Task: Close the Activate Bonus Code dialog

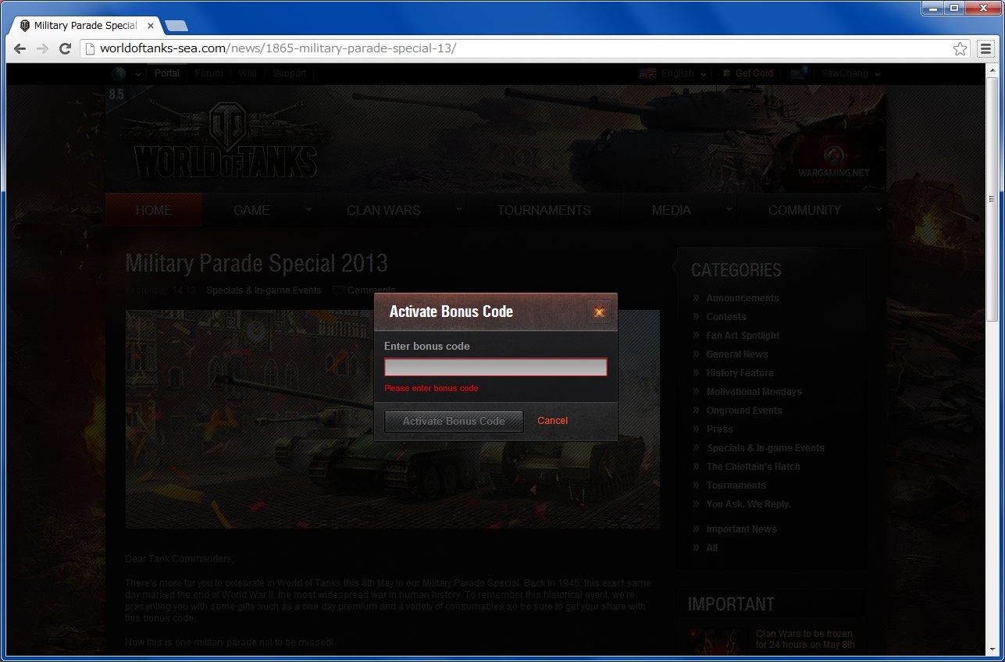Action: coord(599,311)
